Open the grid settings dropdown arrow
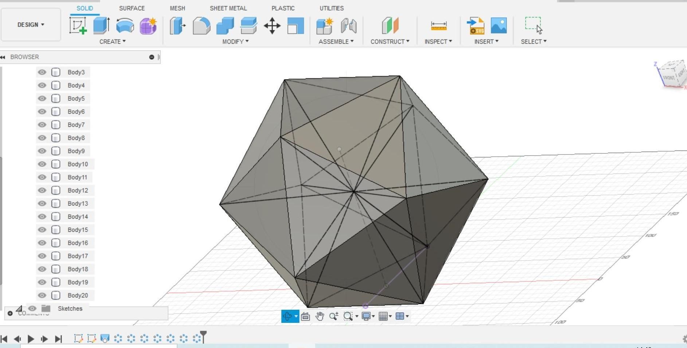 (390, 316)
